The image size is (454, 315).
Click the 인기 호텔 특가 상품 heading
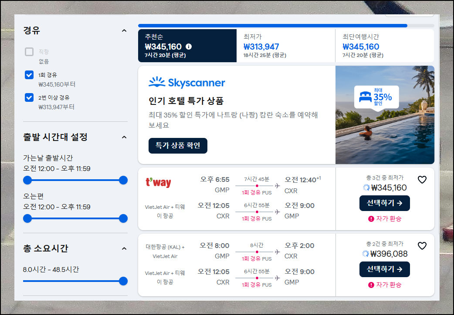click(x=186, y=101)
